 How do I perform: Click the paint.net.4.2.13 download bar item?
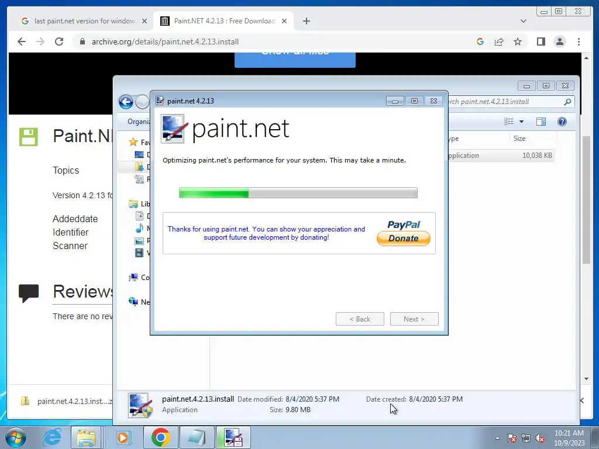click(67, 401)
